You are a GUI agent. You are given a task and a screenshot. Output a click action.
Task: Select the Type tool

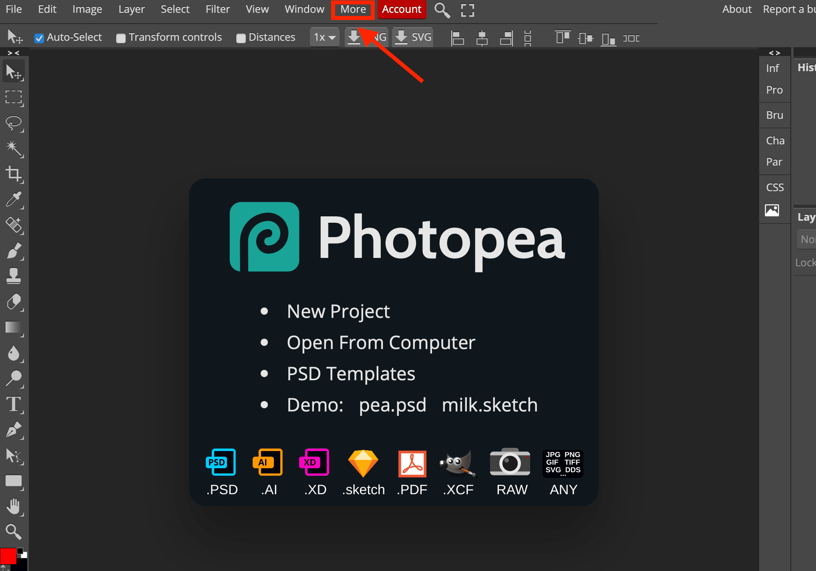[x=14, y=404]
